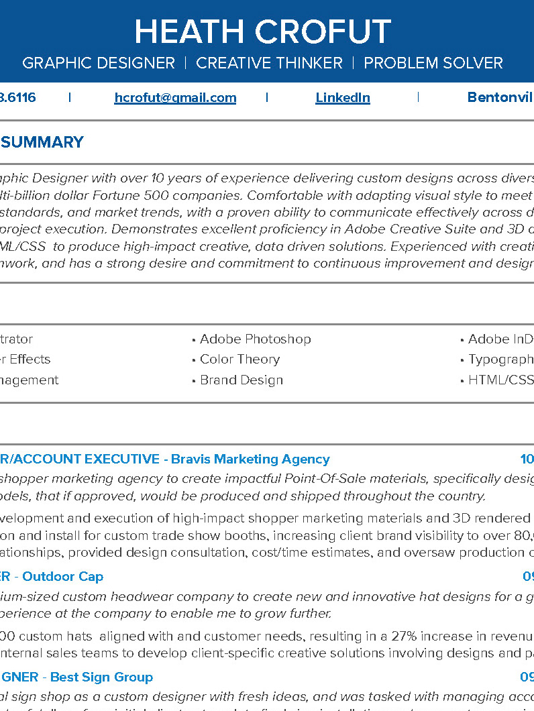
Task: Click the Color Theory skill entry
Action: (239, 360)
